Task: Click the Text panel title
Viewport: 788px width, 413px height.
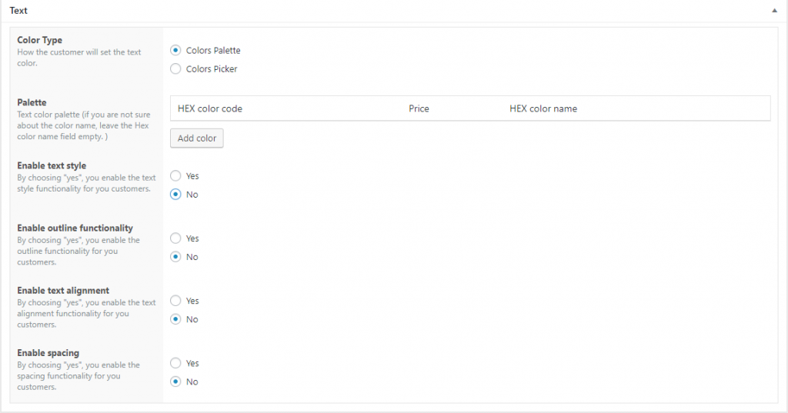Action: (18, 12)
